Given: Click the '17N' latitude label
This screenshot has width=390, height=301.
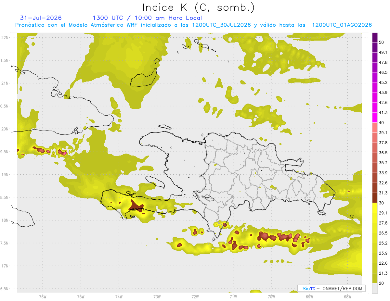Looking at the screenshot, I should click(5, 266).
